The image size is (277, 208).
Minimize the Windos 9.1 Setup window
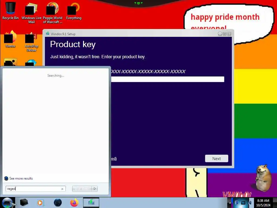220,34
